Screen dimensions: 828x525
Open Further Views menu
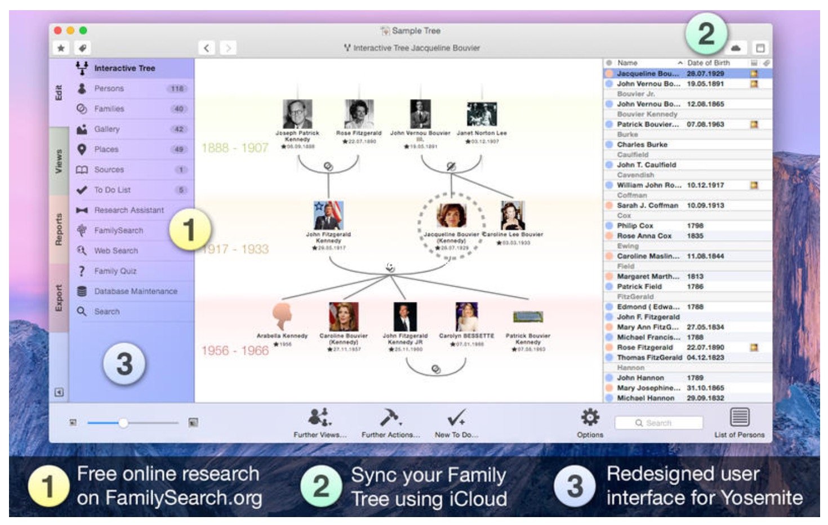[319, 422]
